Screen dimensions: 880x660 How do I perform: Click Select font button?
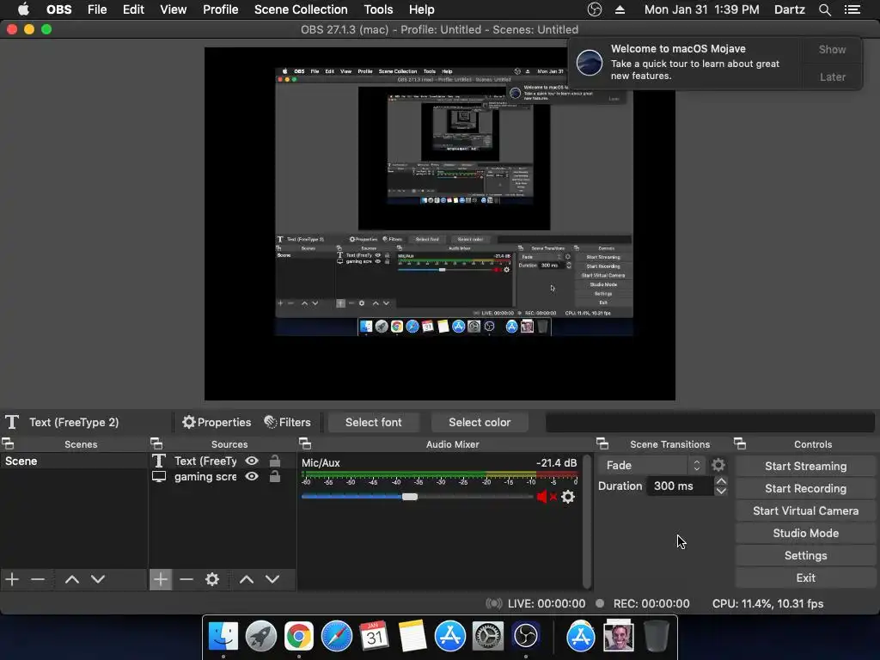click(x=373, y=422)
